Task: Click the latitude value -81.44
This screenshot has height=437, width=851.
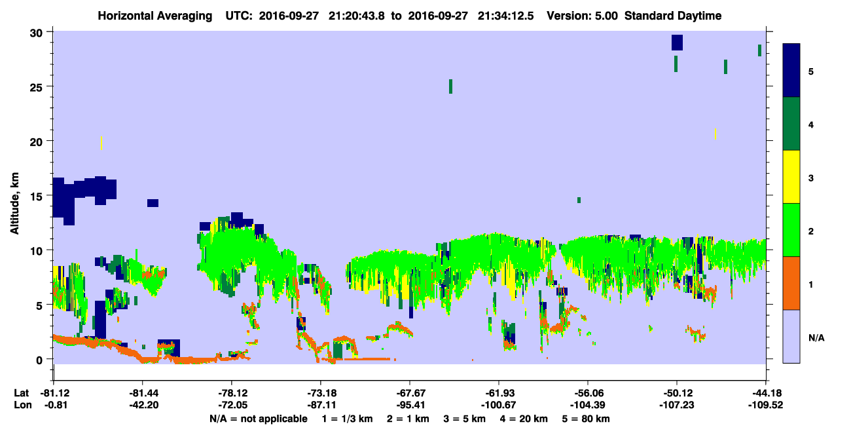Action: pos(143,392)
